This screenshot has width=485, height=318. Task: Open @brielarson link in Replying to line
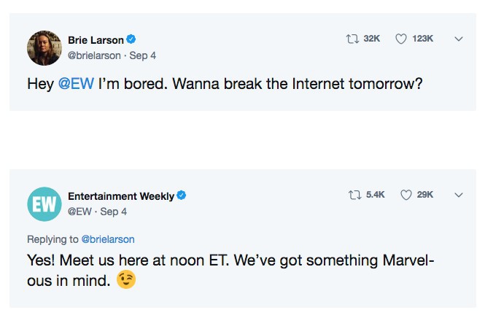tap(108, 238)
